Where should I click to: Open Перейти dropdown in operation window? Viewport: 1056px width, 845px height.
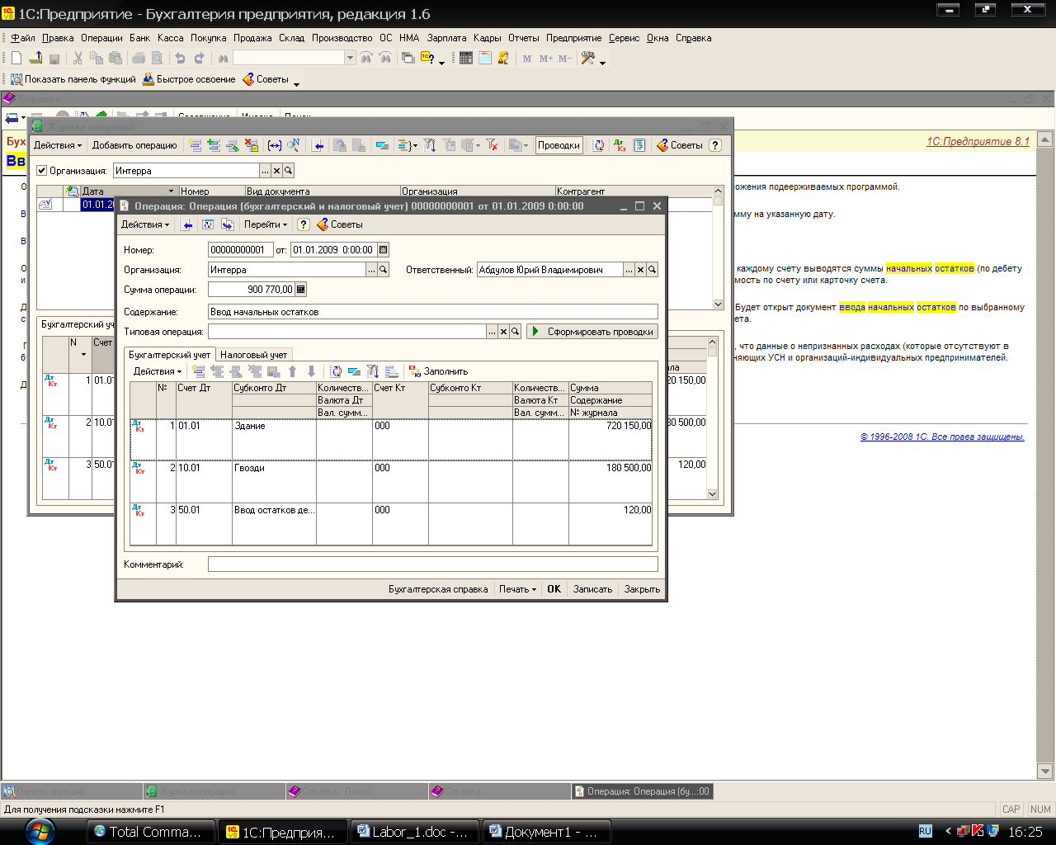(266, 224)
